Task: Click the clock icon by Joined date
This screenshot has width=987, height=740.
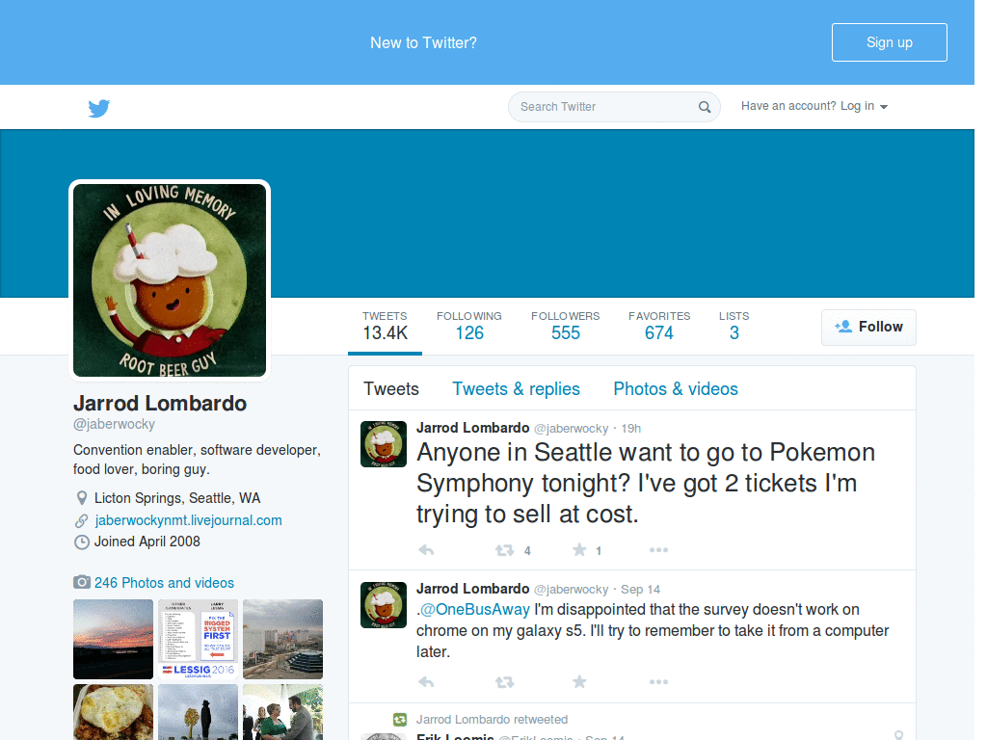Action: coord(82,542)
